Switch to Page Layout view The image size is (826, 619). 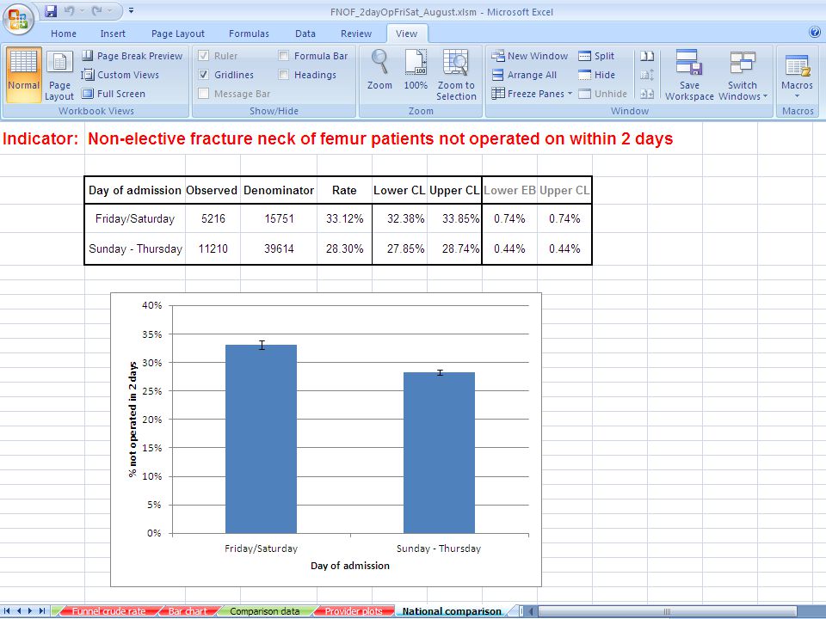tap(59, 75)
